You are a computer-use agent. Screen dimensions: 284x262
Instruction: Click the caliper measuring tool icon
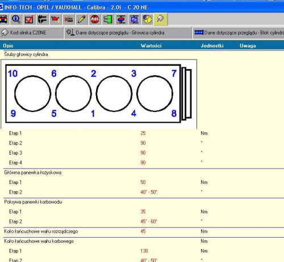(42, 19)
